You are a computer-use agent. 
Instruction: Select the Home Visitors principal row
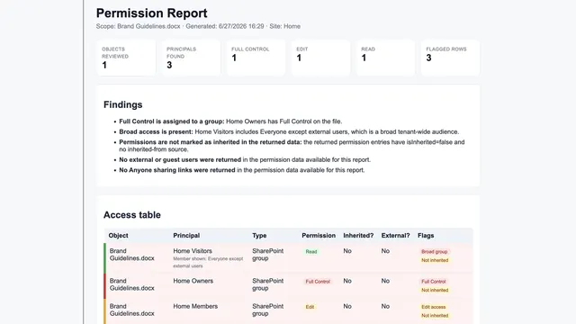tap(288, 258)
